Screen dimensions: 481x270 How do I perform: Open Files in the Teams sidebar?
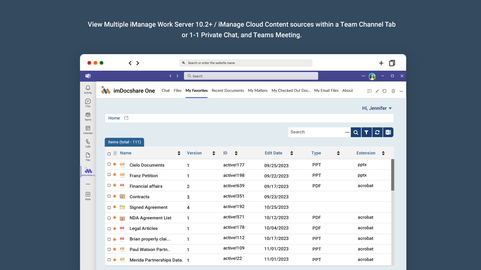coord(88,156)
